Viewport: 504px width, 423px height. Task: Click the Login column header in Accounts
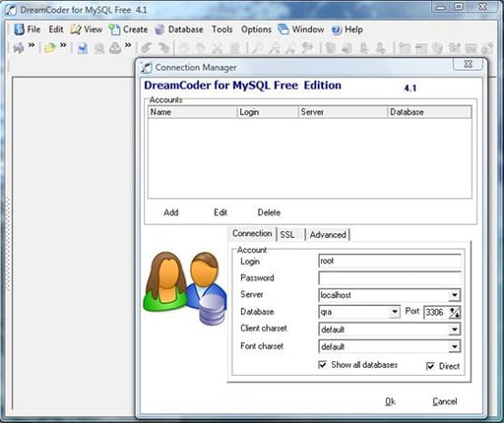pos(268,112)
